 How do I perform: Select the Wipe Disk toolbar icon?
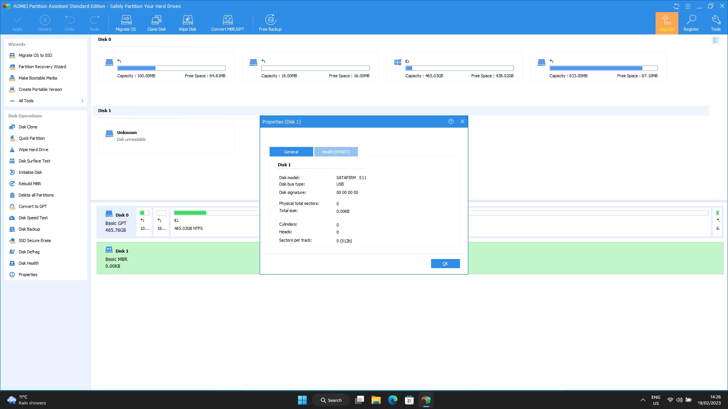tap(188, 23)
